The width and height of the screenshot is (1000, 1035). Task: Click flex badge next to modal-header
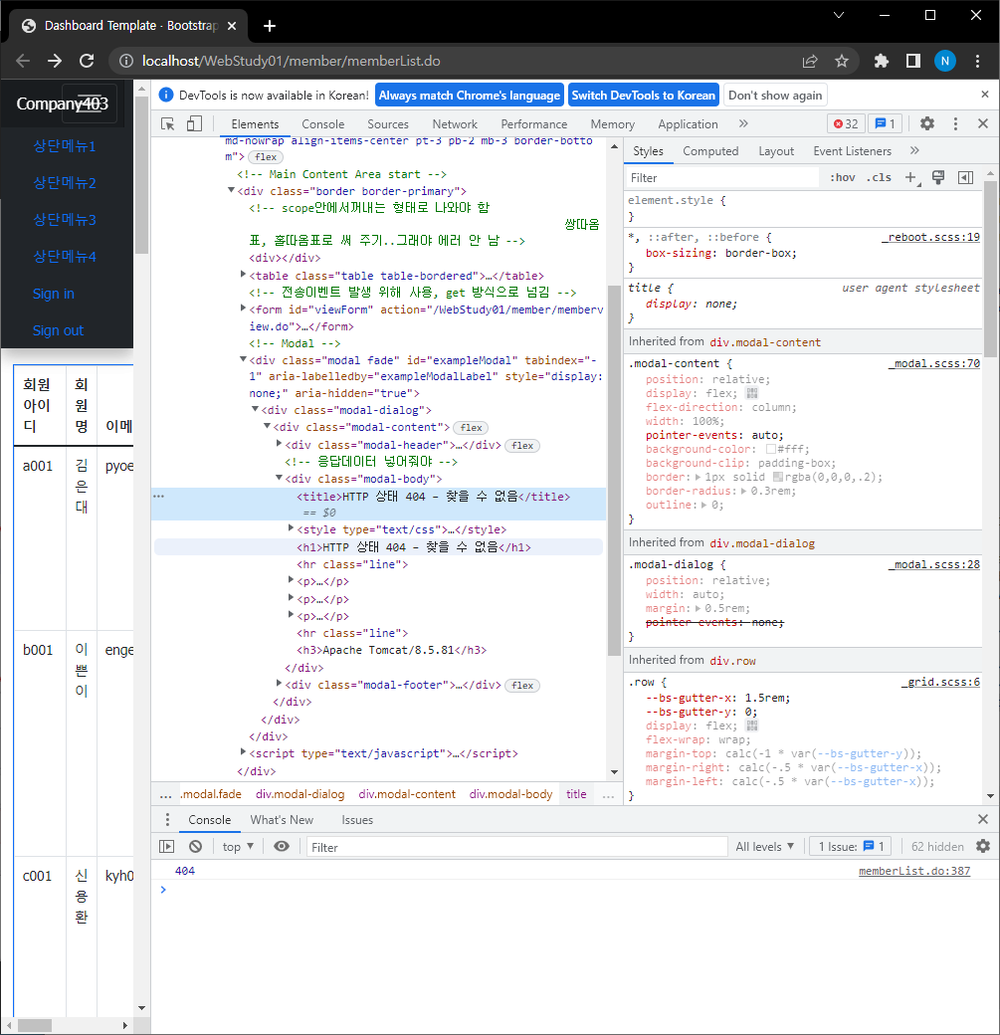(x=522, y=446)
